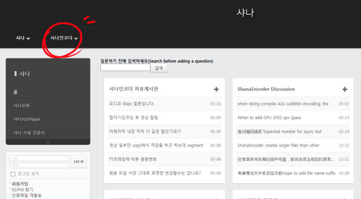The height and width of the screenshot is (199, 361).
Task: Open the ShanaEncoder Discussion board heading
Action: pyautogui.click(x=266, y=89)
